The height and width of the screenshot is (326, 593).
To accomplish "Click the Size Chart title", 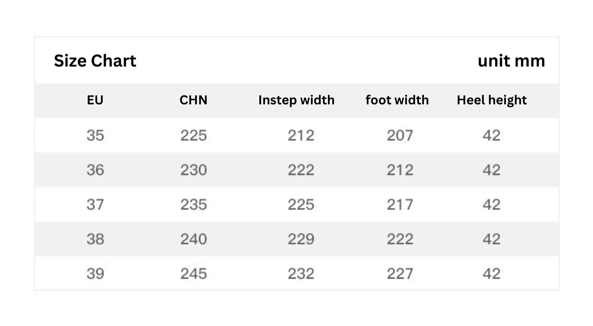I will coord(95,61).
